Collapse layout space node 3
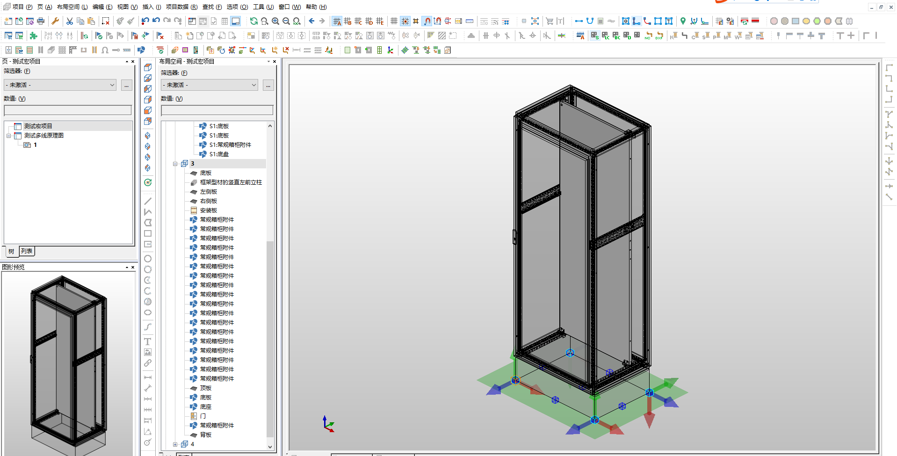Image resolution: width=897 pixels, height=456 pixels. coord(175,164)
